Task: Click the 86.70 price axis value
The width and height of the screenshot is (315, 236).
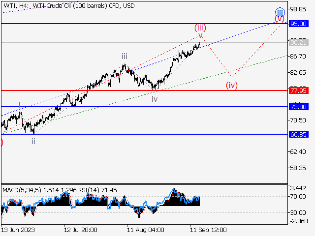Action: (x=298, y=57)
